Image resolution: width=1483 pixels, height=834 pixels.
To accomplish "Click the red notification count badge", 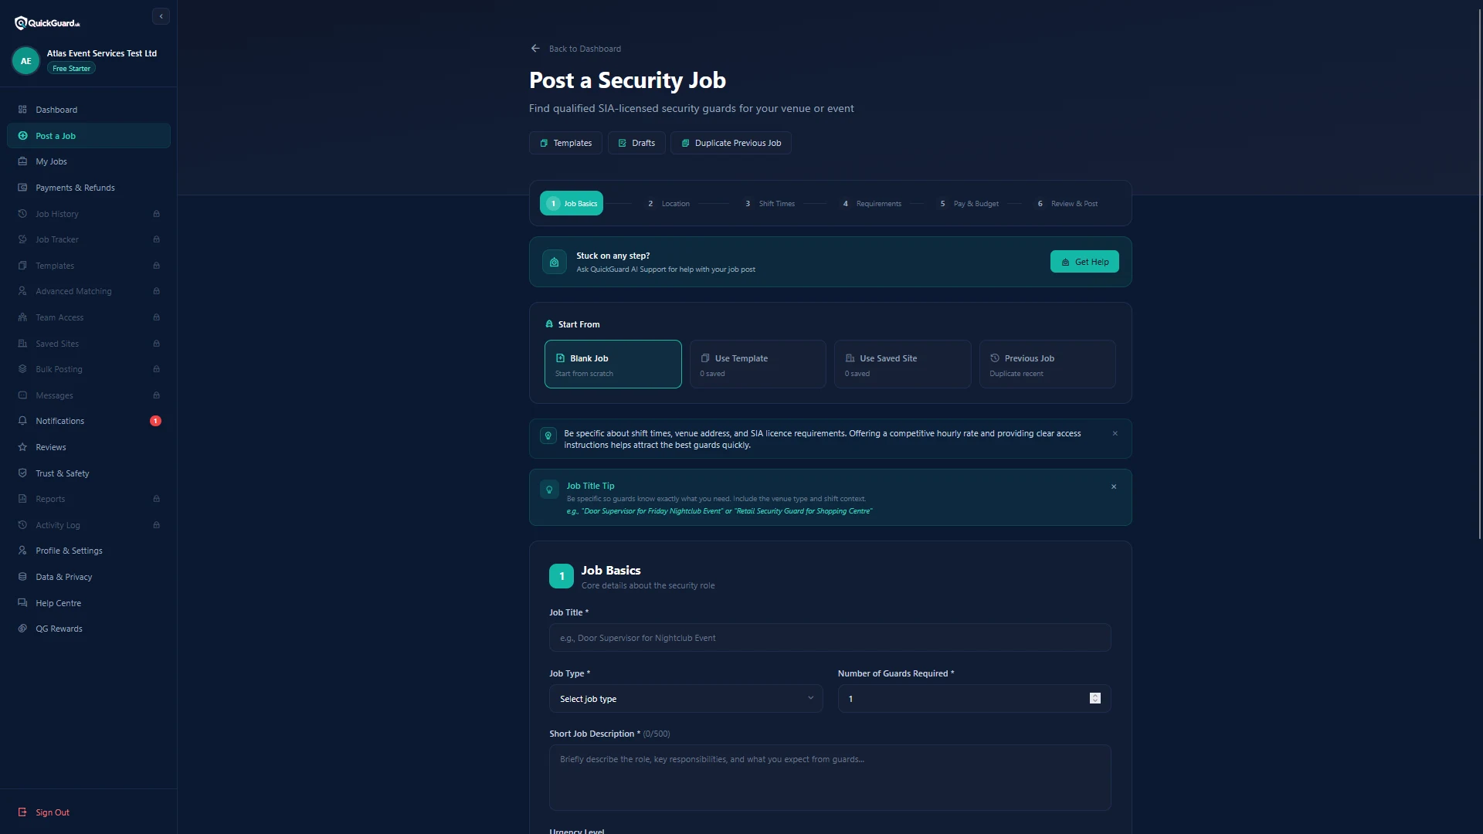I will (x=155, y=421).
